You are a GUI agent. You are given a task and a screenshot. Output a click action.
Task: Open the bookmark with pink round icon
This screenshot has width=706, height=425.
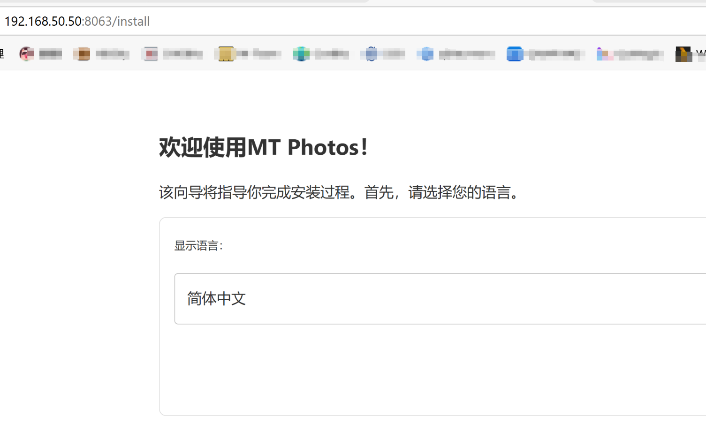pyautogui.click(x=27, y=54)
